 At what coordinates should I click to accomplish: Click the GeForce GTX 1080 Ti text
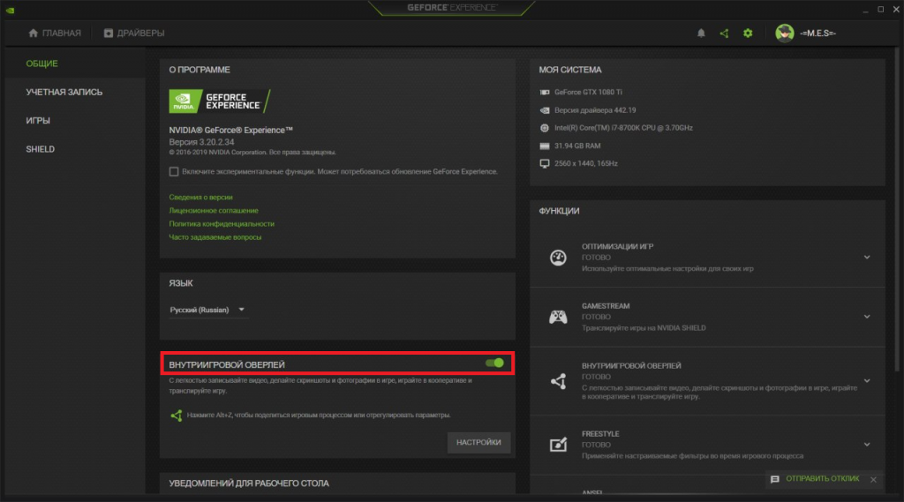pos(588,93)
